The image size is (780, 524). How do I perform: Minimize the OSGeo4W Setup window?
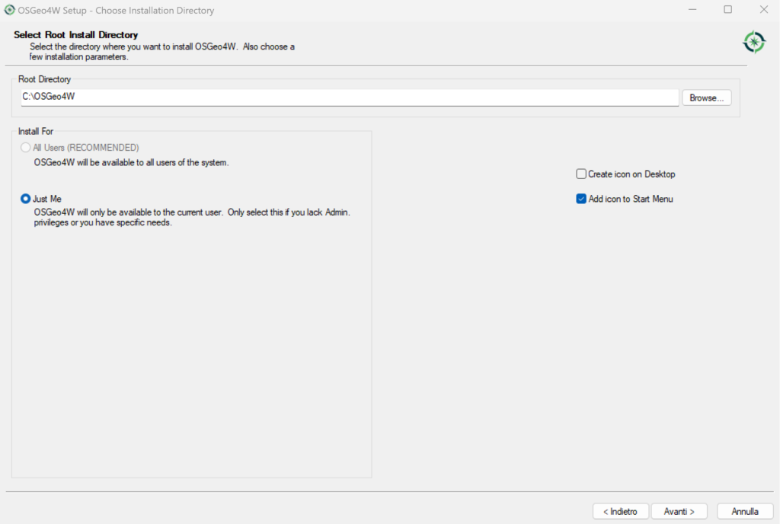coord(692,9)
